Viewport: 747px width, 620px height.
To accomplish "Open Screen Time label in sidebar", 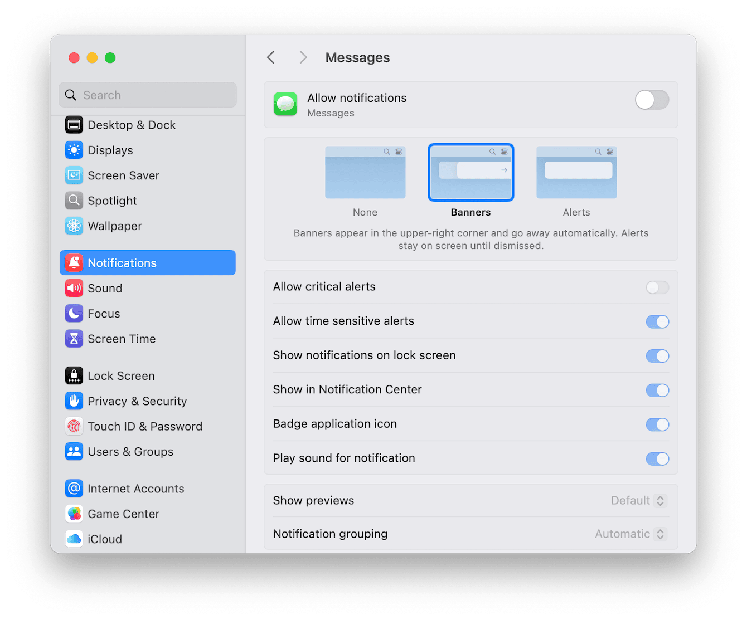I will [122, 339].
